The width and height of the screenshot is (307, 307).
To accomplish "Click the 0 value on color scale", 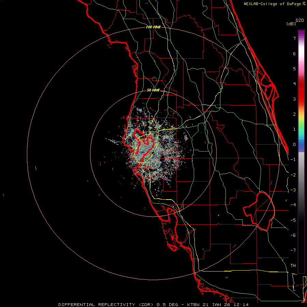I will [294, 145].
